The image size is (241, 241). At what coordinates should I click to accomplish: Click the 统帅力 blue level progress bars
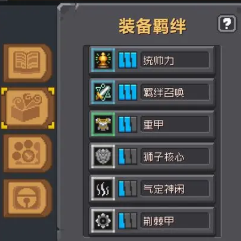128,60
